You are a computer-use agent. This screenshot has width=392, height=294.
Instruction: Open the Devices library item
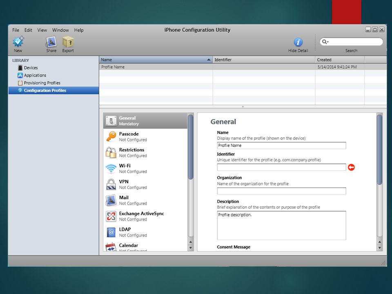31,68
